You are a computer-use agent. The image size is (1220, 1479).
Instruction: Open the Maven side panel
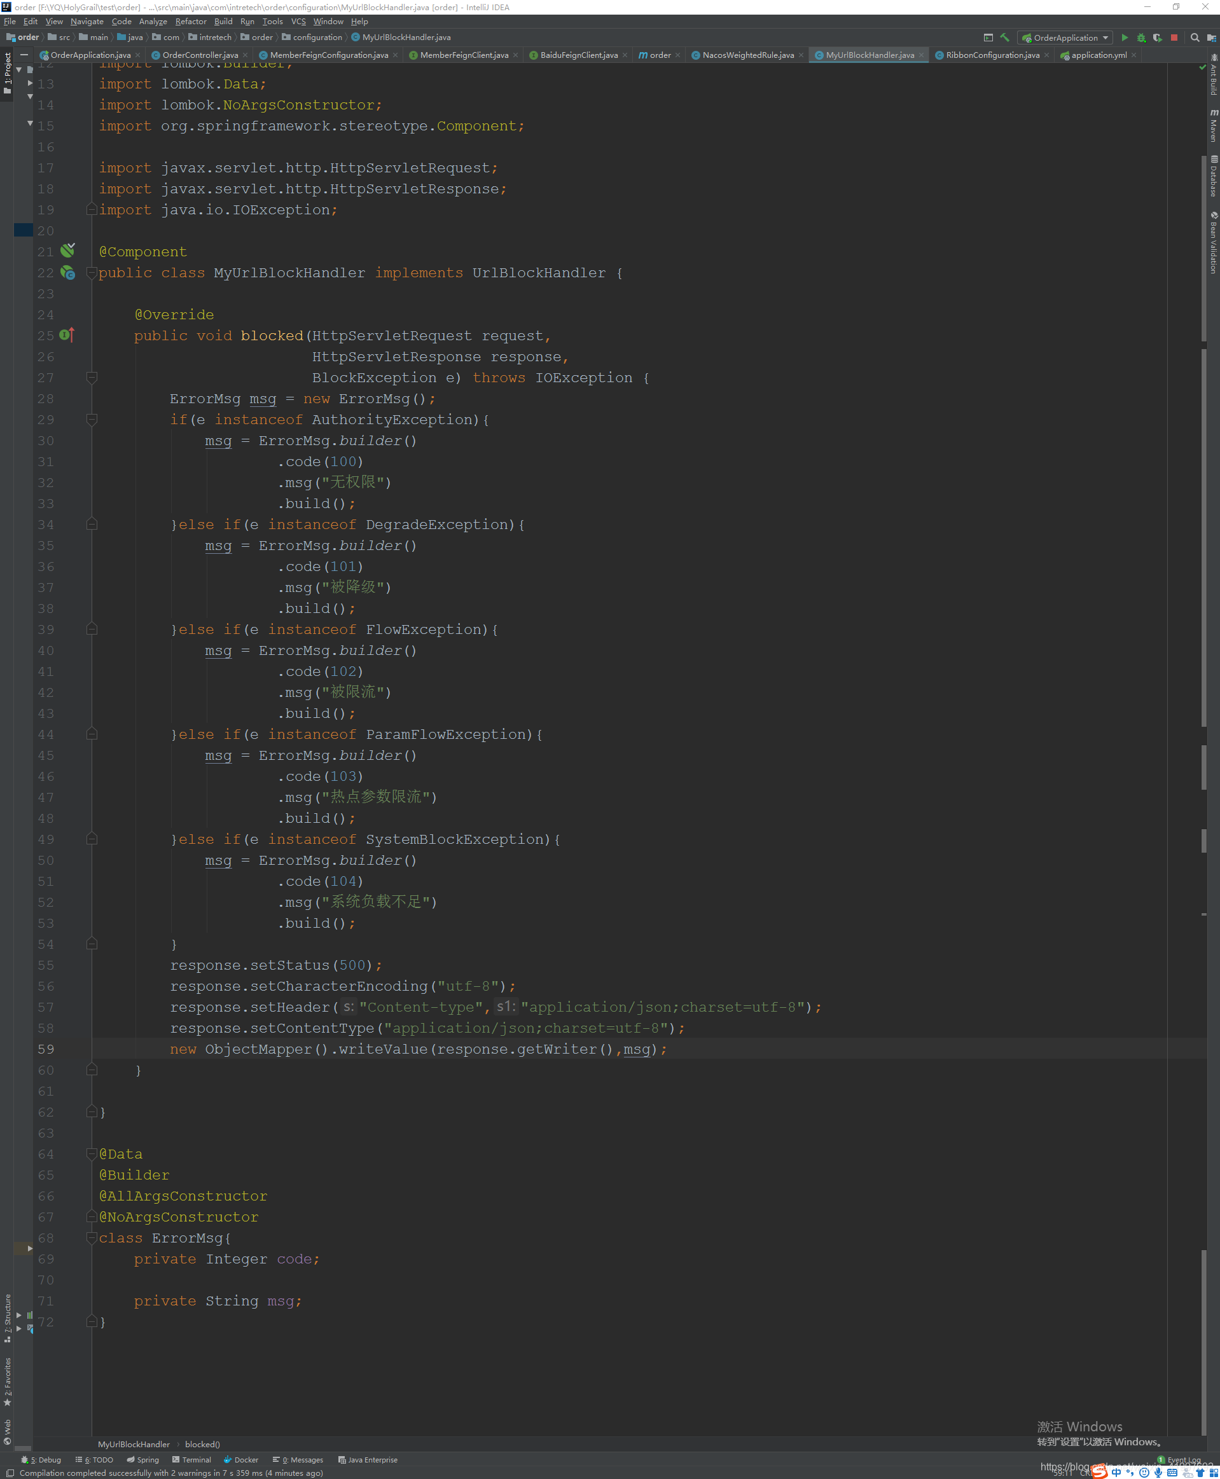[x=1214, y=125]
